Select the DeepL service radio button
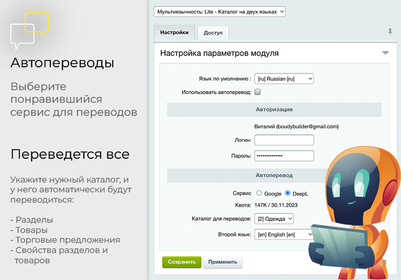The height and width of the screenshot is (280, 401). pyautogui.click(x=287, y=193)
